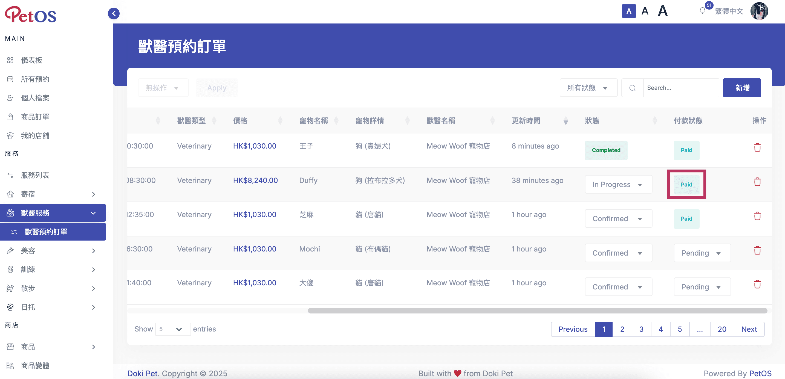Sort by 更新時間 column arrows

(565, 121)
